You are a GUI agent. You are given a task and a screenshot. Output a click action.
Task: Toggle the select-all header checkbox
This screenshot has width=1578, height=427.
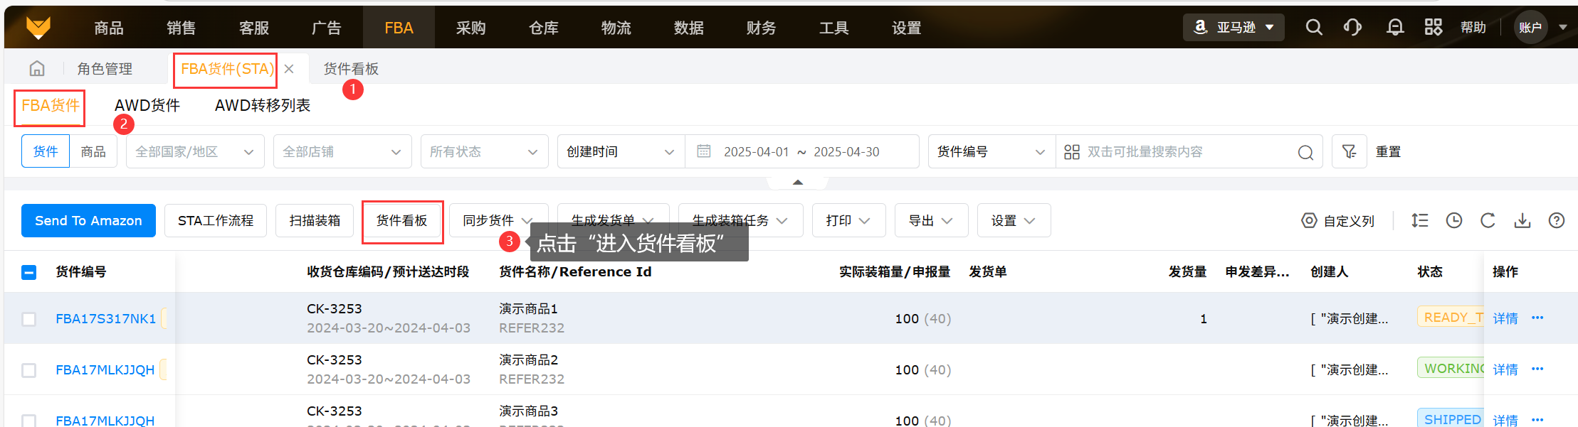(29, 272)
